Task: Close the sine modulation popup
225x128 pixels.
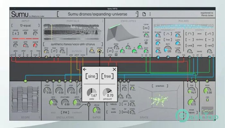Action: click(x=114, y=69)
